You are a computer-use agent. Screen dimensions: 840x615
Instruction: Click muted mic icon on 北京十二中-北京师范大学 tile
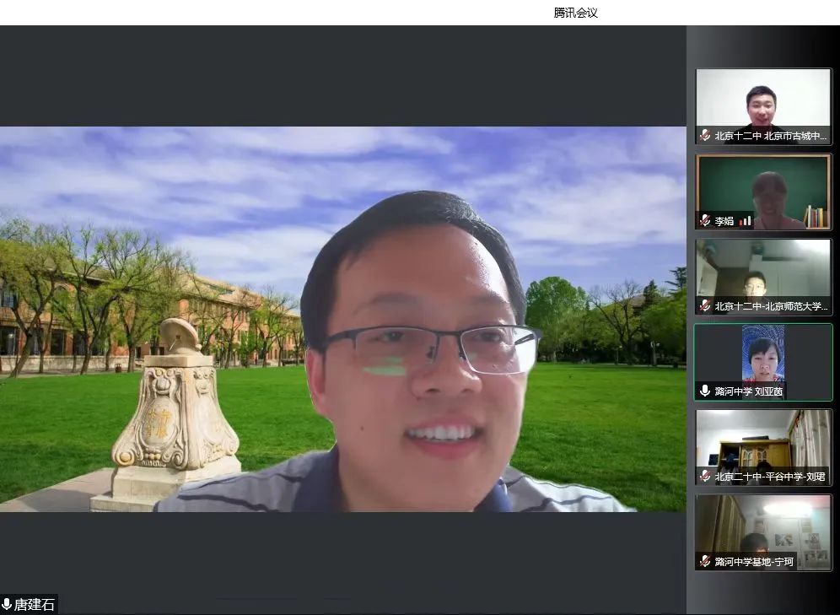pyautogui.click(x=705, y=306)
